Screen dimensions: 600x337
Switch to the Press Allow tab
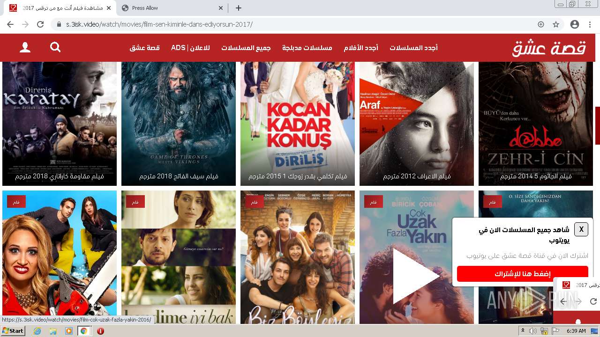pos(171,8)
